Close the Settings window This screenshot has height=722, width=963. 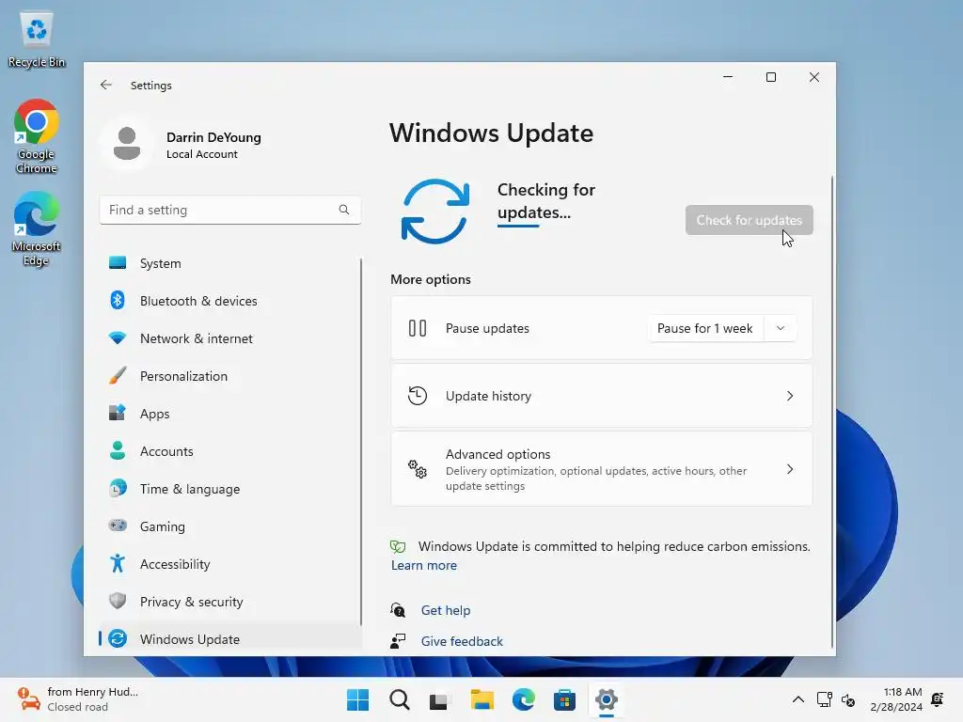pos(814,77)
